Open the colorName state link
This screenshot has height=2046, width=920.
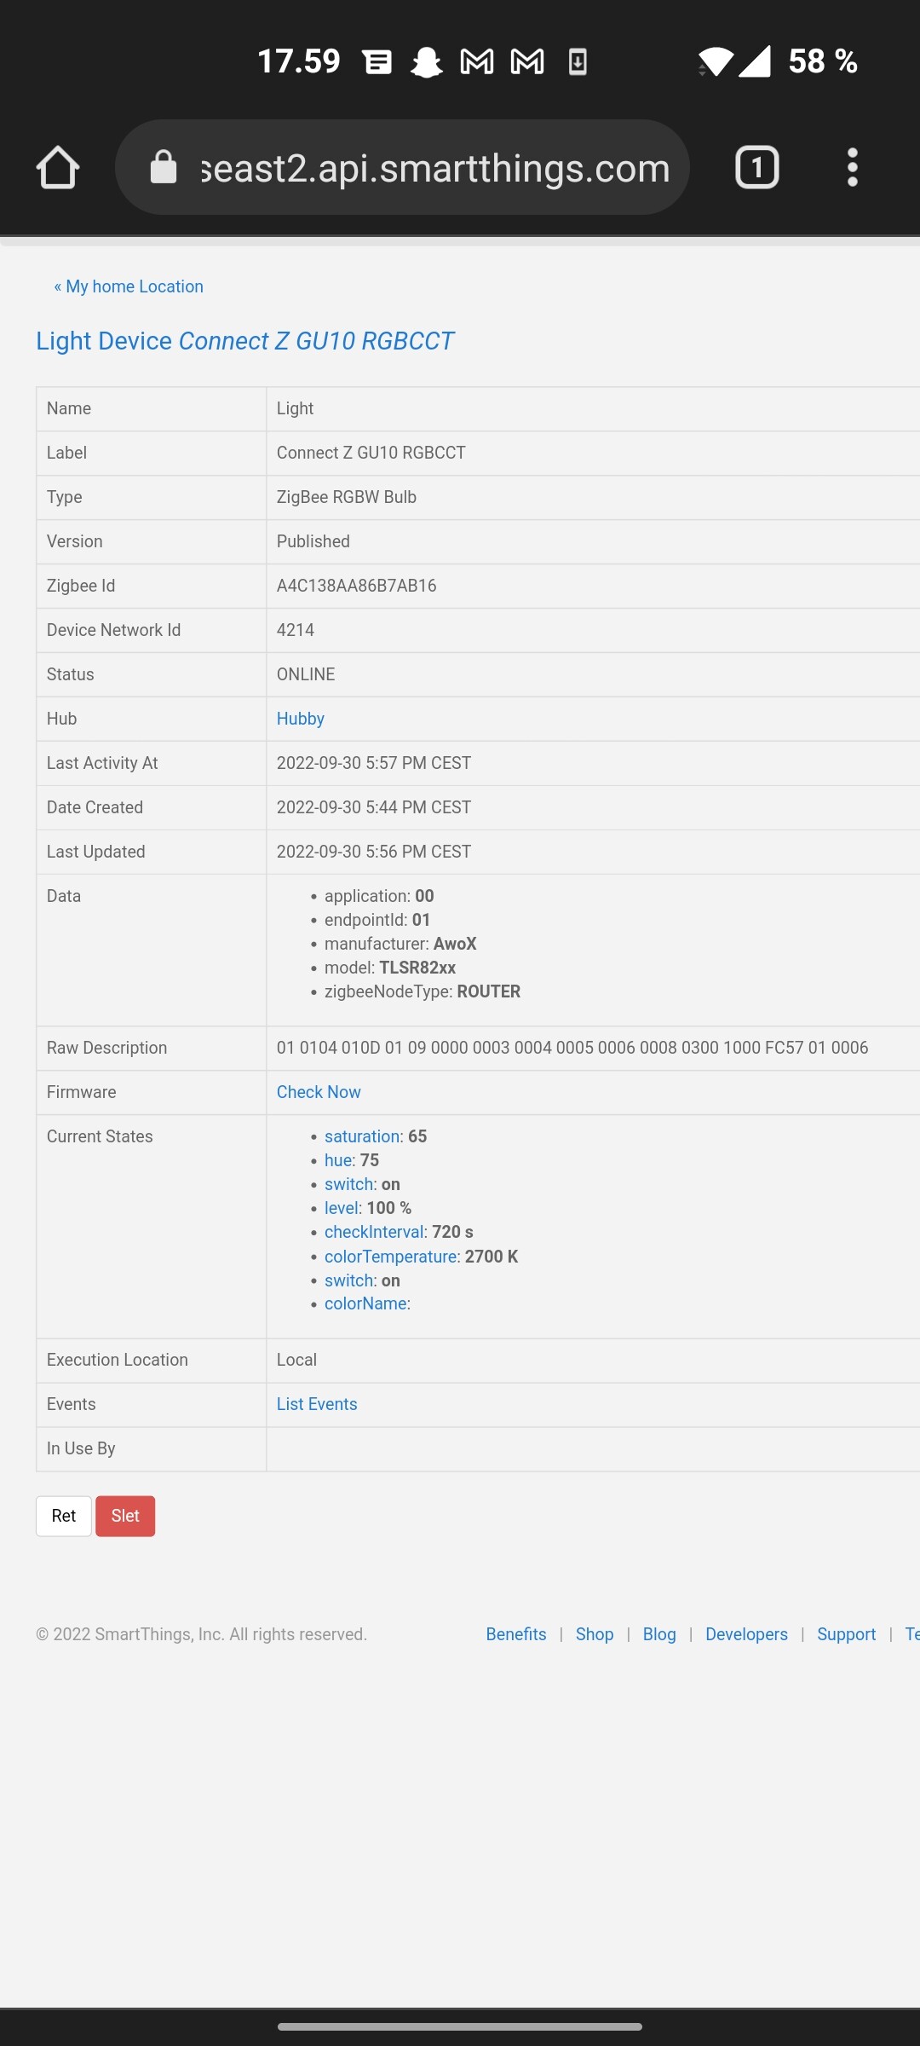pyautogui.click(x=366, y=1303)
